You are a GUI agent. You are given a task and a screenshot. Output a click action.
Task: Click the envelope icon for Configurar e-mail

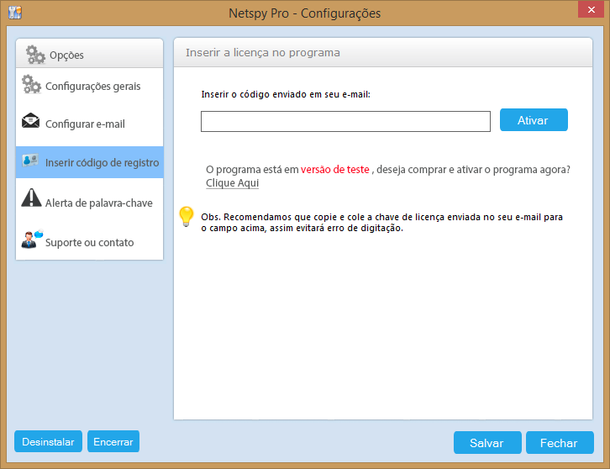(x=31, y=121)
